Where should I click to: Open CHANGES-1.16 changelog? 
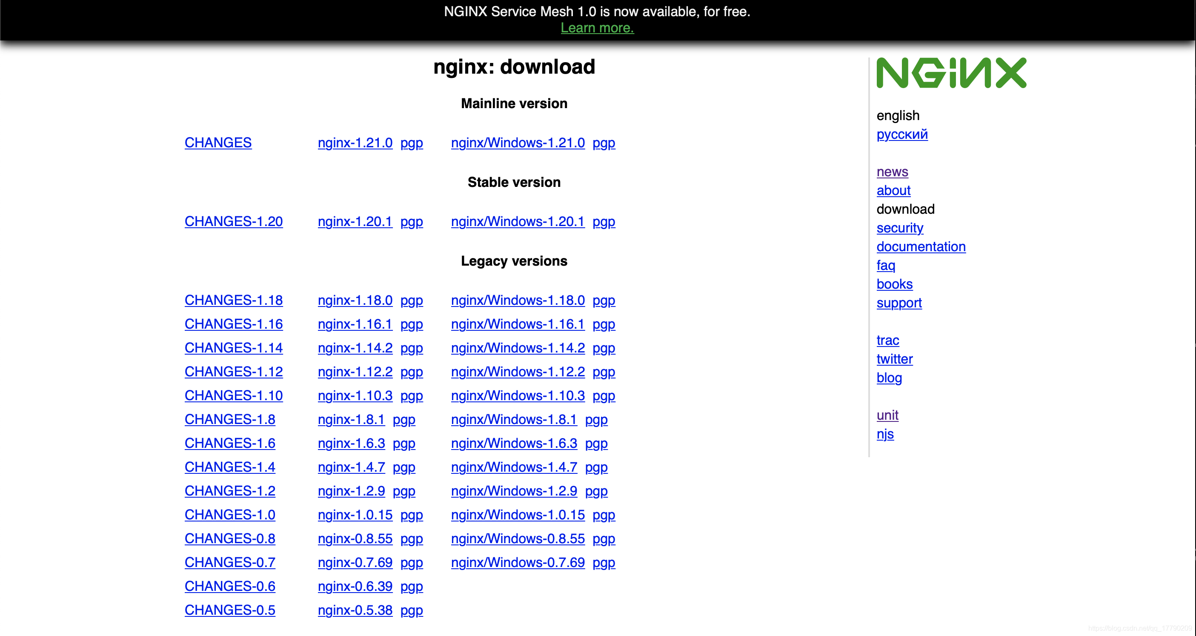point(234,324)
